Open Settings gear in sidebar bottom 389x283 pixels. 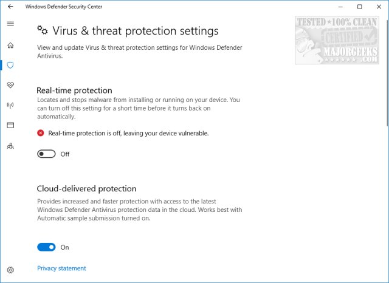(10, 270)
